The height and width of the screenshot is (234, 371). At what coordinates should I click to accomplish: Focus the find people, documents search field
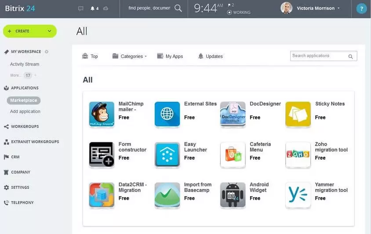(149, 8)
